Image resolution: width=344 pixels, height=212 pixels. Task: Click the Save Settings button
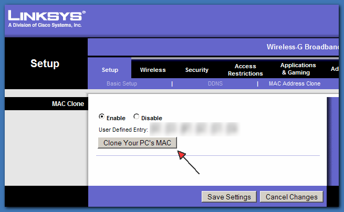[229, 197]
